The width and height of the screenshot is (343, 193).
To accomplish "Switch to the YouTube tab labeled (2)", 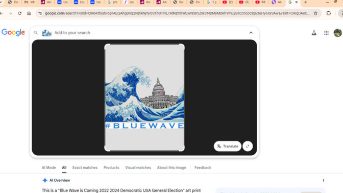I will click(x=228, y=2).
